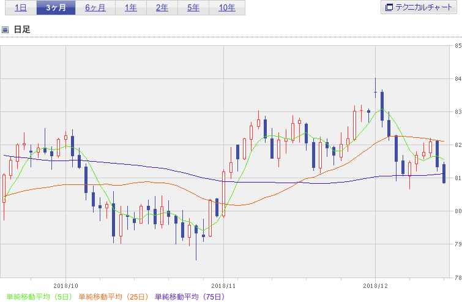The image size is (462, 302).
Task: Click the 2018/11 date axis label
Action: pyautogui.click(x=223, y=286)
